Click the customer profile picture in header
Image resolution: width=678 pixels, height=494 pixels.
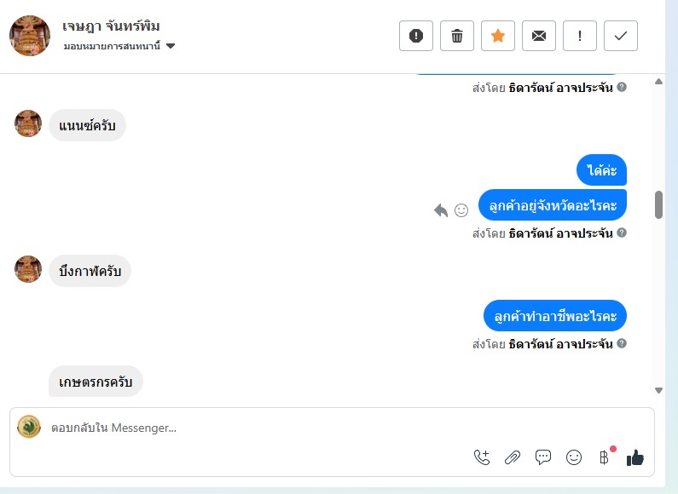tap(30, 36)
